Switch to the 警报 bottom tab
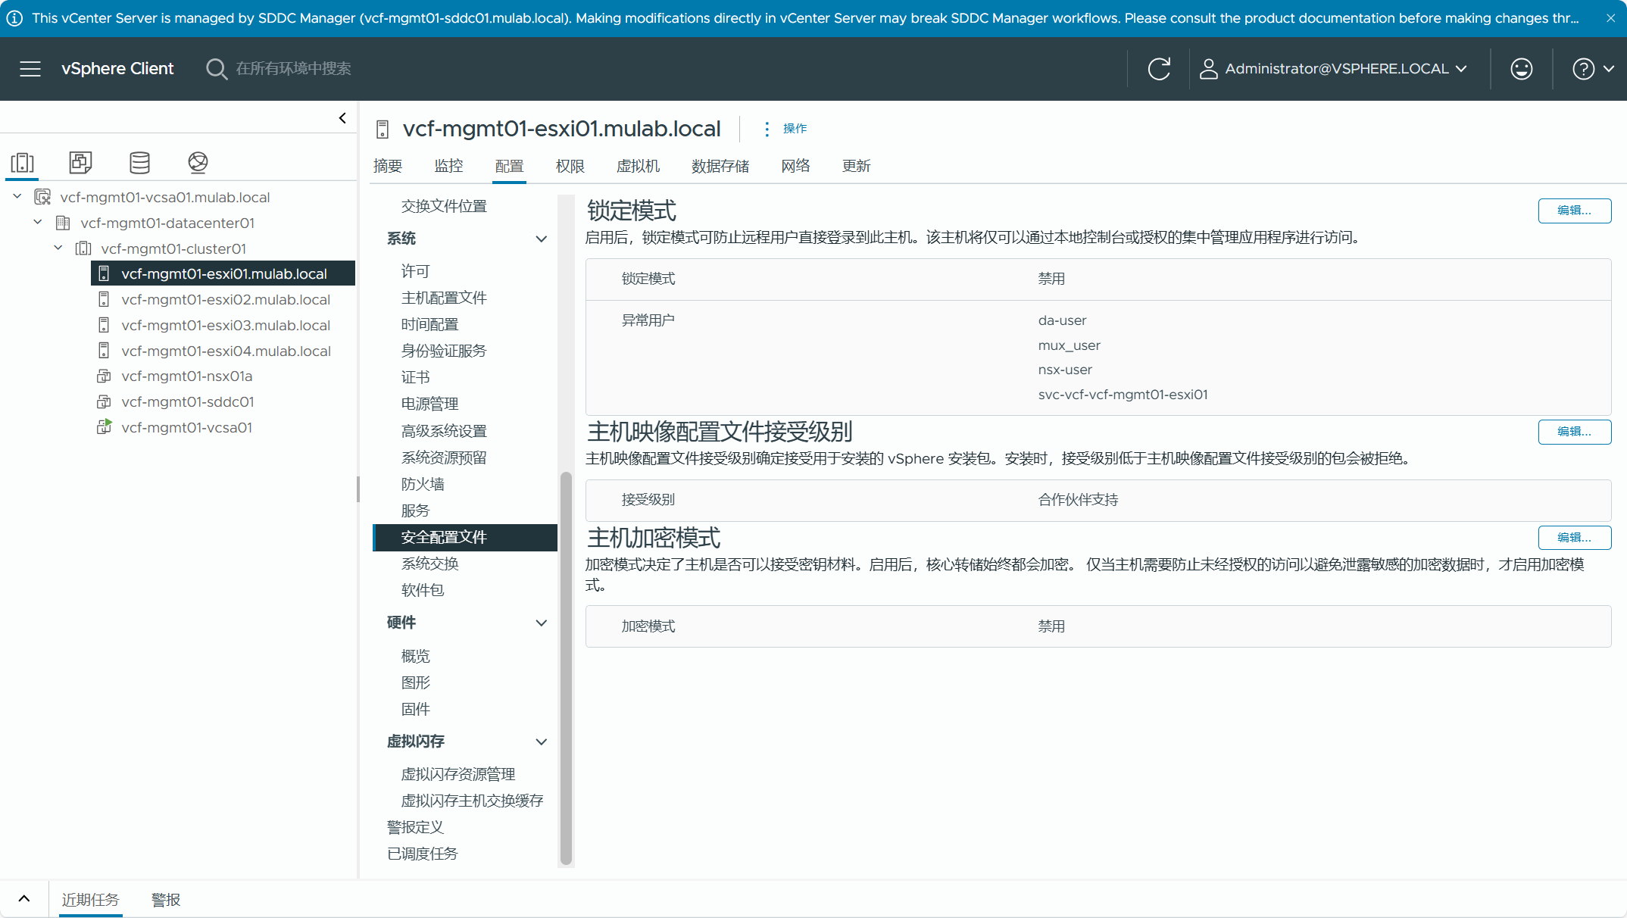The height and width of the screenshot is (918, 1627). coord(166,900)
